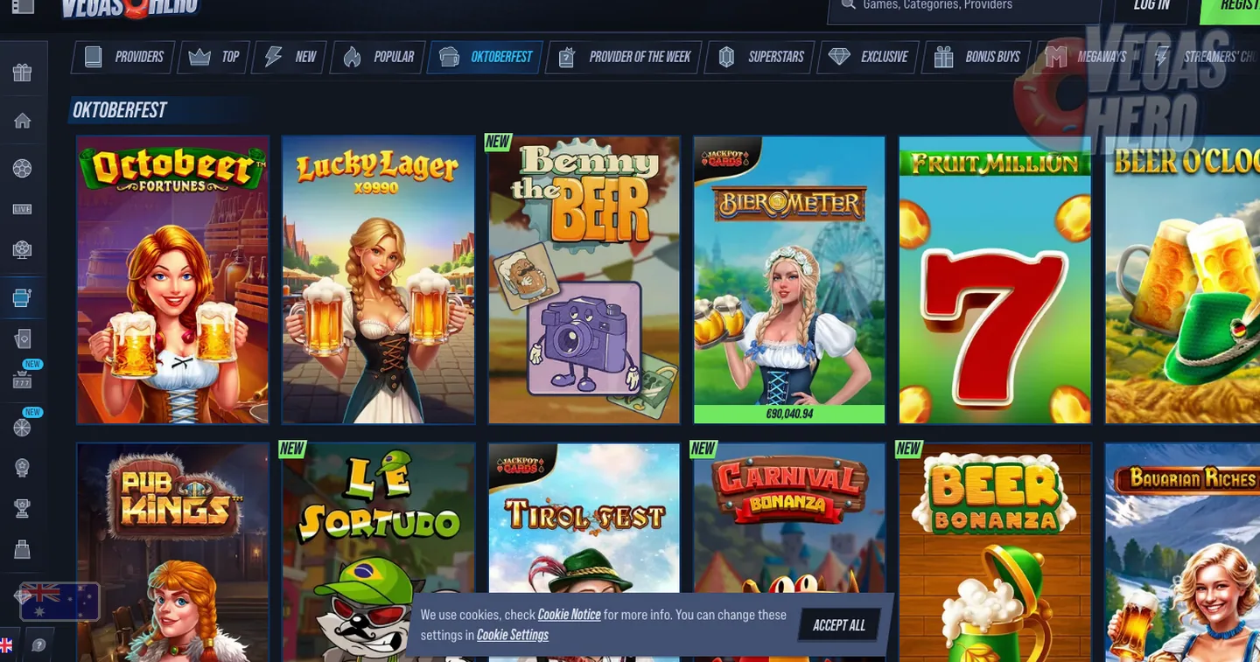Change language via the UK flag icon
Screen dimensions: 1260x662
coord(6,645)
